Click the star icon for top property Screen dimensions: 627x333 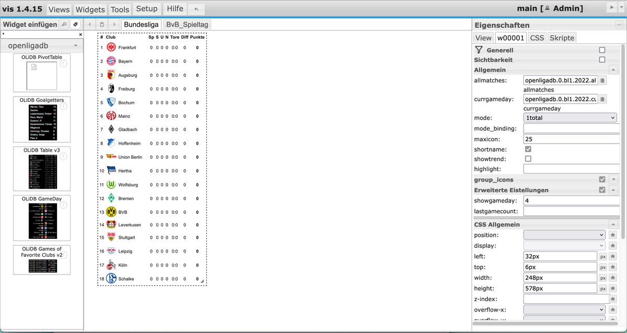tap(613, 267)
